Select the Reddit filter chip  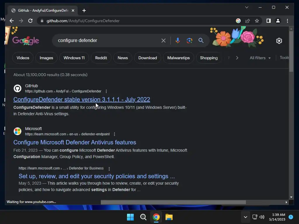101,58
